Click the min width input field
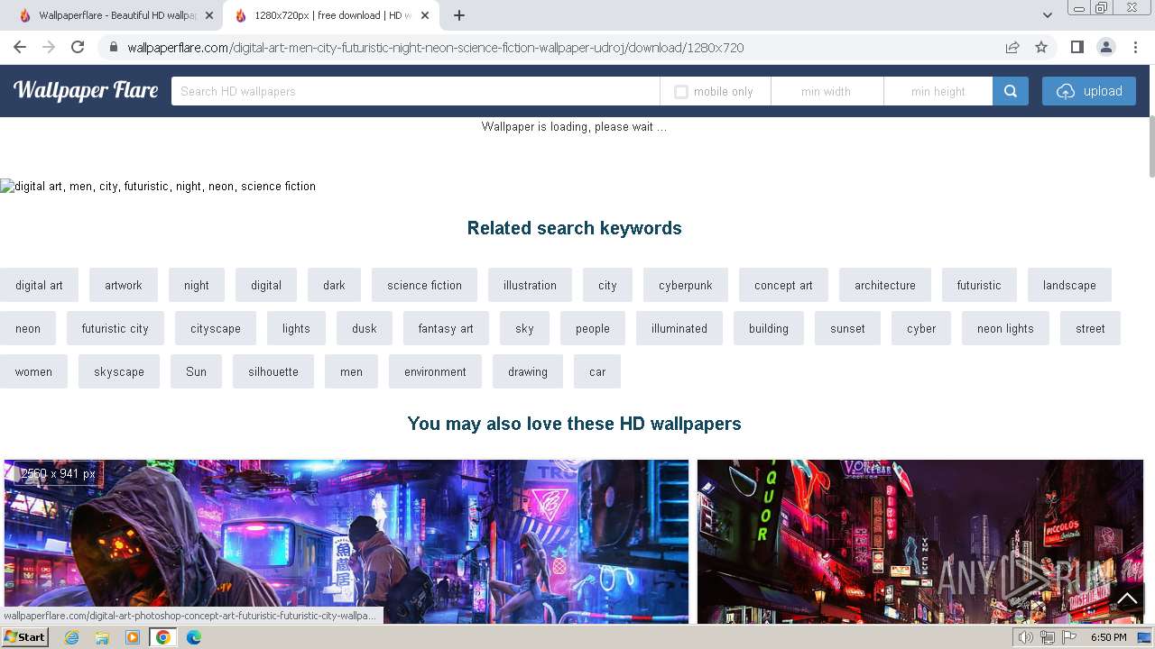The height and width of the screenshot is (649, 1155). pyautogui.click(x=827, y=91)
